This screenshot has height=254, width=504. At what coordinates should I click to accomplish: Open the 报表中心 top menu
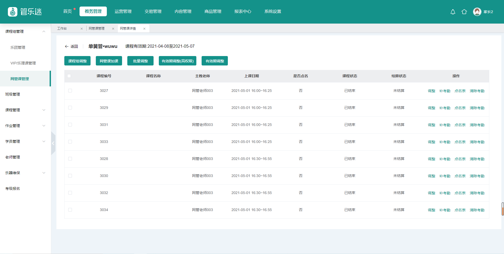coord(243,12)
